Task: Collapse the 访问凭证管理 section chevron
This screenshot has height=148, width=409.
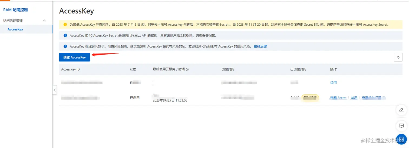Action: point(45,21)
